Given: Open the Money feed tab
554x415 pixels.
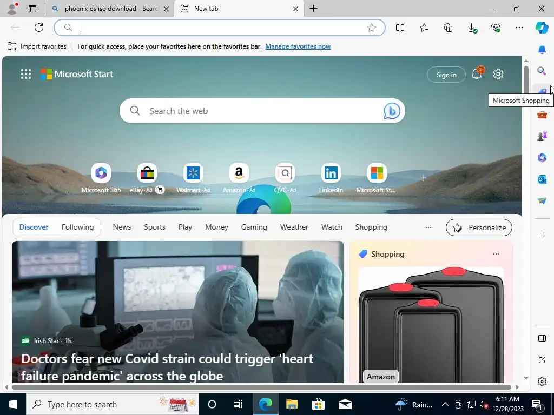Looking at the screenshot, I should tap(216, 227).
